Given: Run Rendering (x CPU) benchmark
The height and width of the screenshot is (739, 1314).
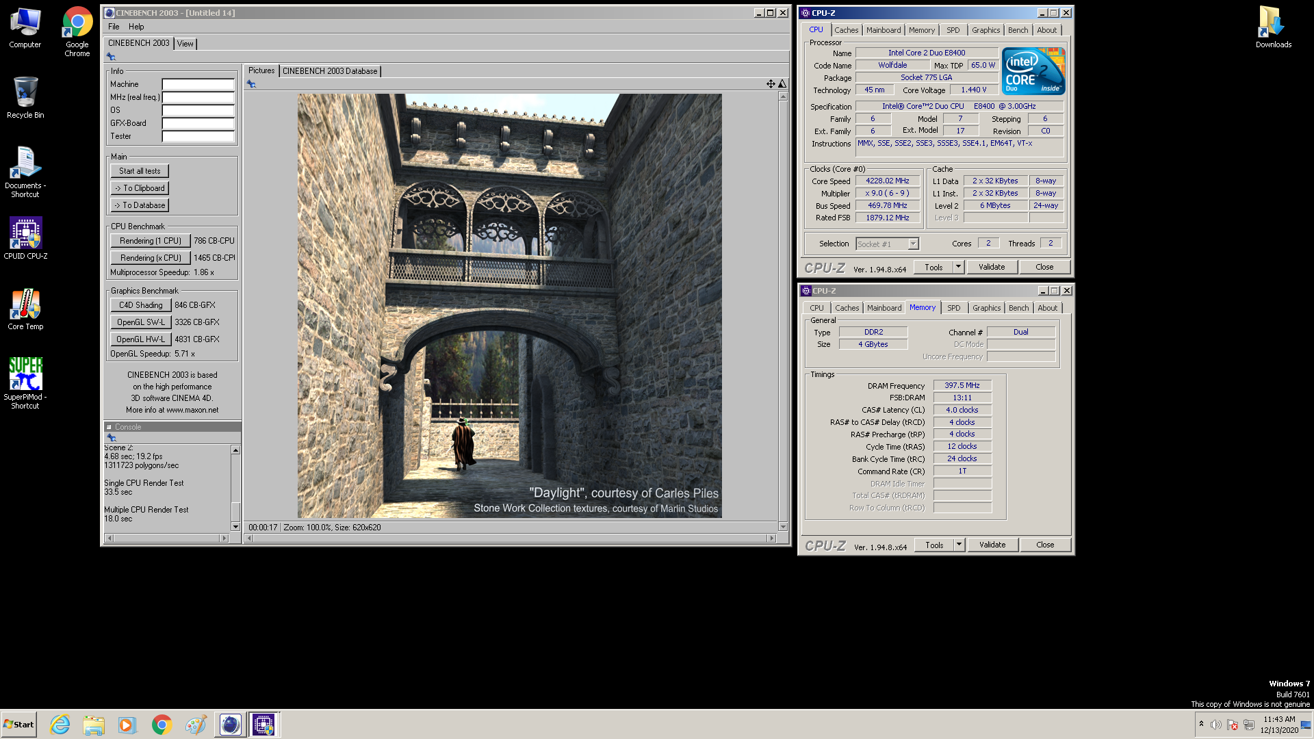Looking at the screenshot, I should pos(151,258).
